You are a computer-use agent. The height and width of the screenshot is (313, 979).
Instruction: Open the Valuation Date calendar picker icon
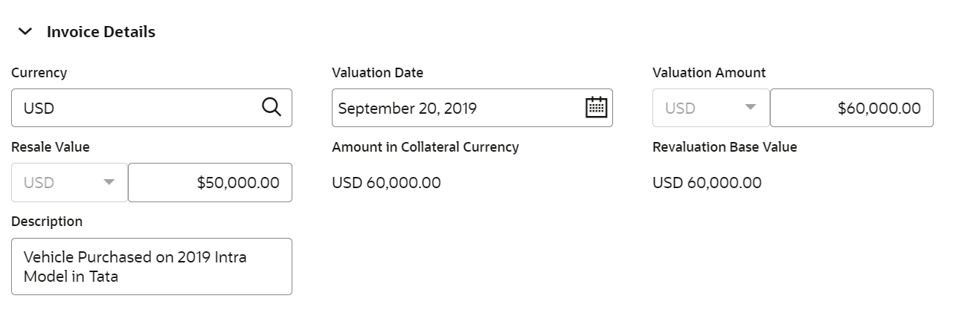click(596, 108)
